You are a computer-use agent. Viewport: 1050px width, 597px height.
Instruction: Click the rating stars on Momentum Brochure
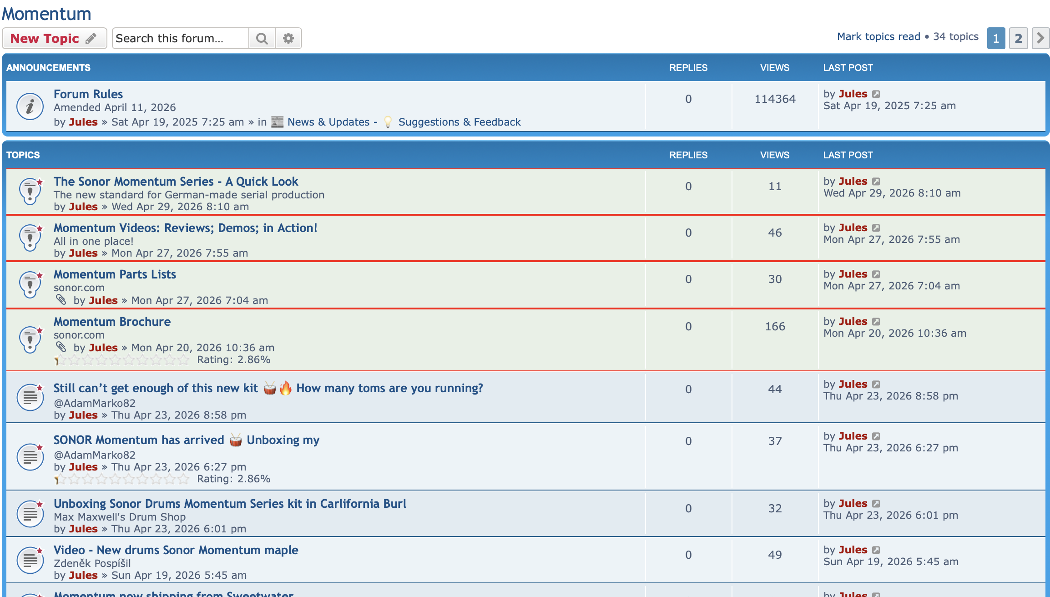[121, 360]
